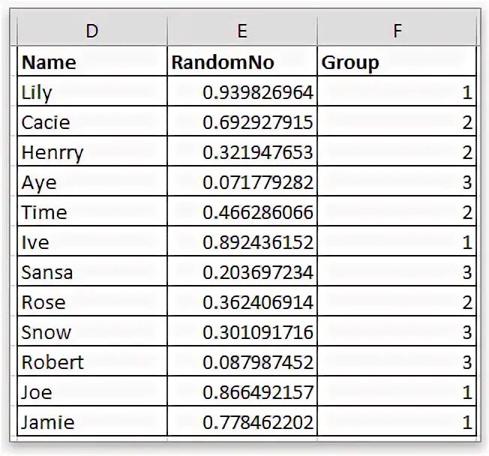This screenshot has height=456, width=489.
Task: Select column E header
Action: [241, 31]
